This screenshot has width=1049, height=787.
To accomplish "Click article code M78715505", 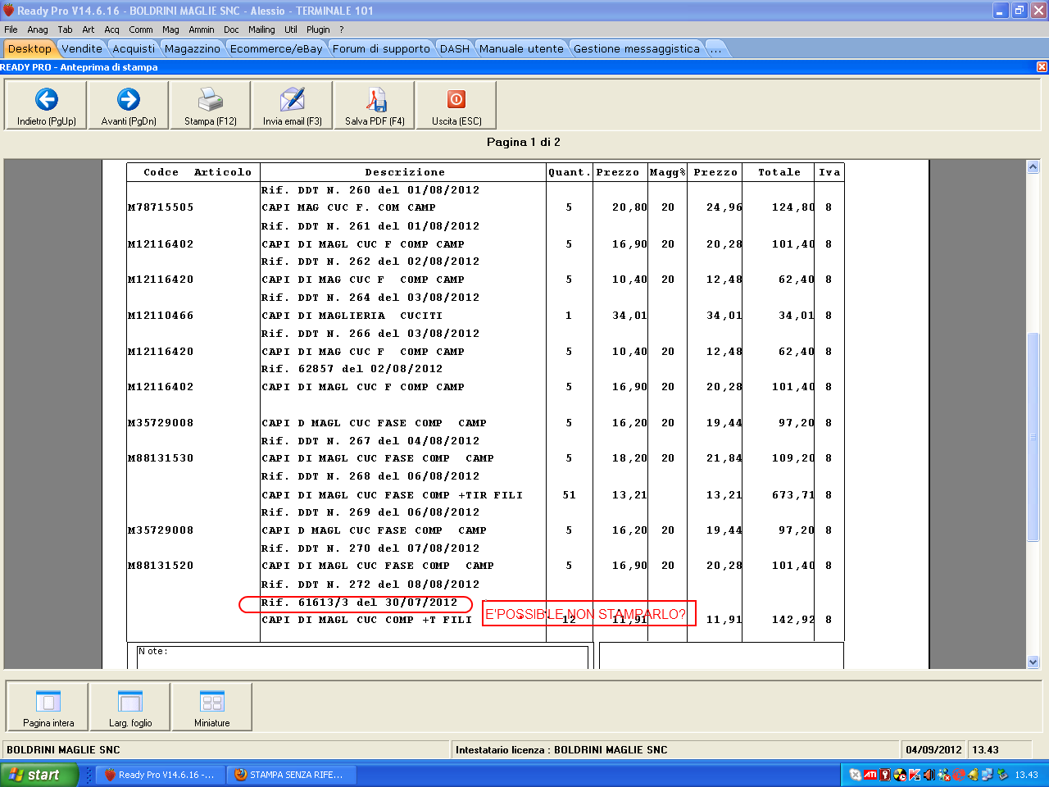I will pyautogui.click(x=161, y=207).
